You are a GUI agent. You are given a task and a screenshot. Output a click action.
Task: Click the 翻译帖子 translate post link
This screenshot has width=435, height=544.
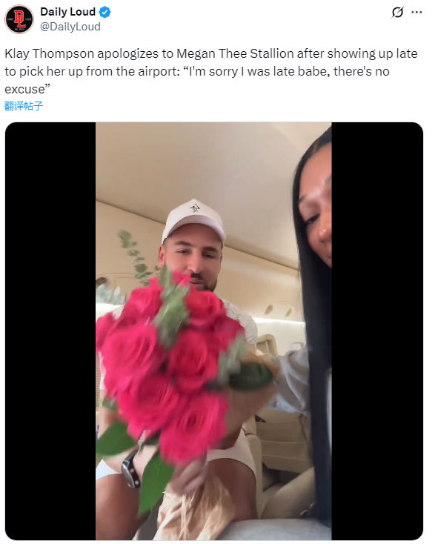click(24, 106)
